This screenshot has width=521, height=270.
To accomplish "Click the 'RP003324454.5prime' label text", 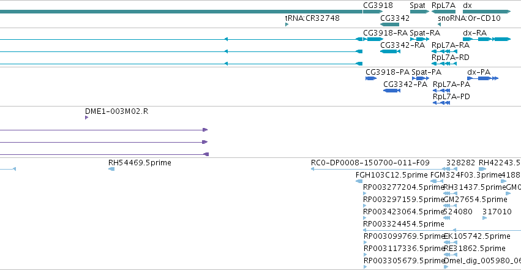I will pos(403,224).
